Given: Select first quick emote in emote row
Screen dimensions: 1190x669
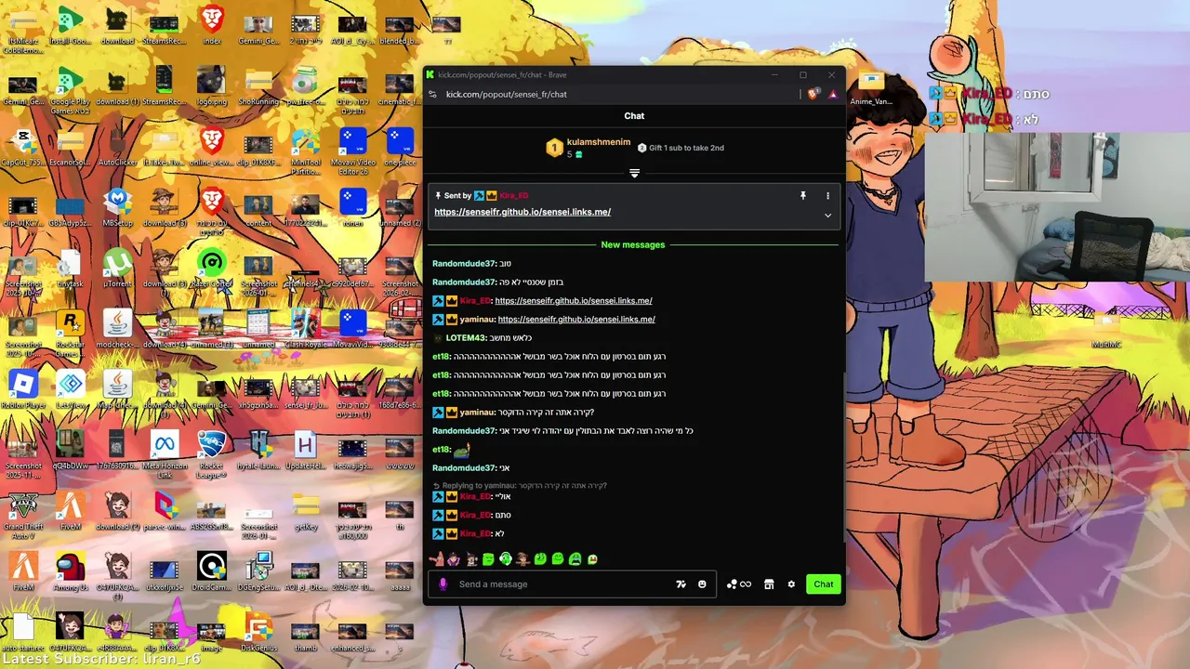Looking at the screenshot, I should pyautogui.click(x=437, y=558).
